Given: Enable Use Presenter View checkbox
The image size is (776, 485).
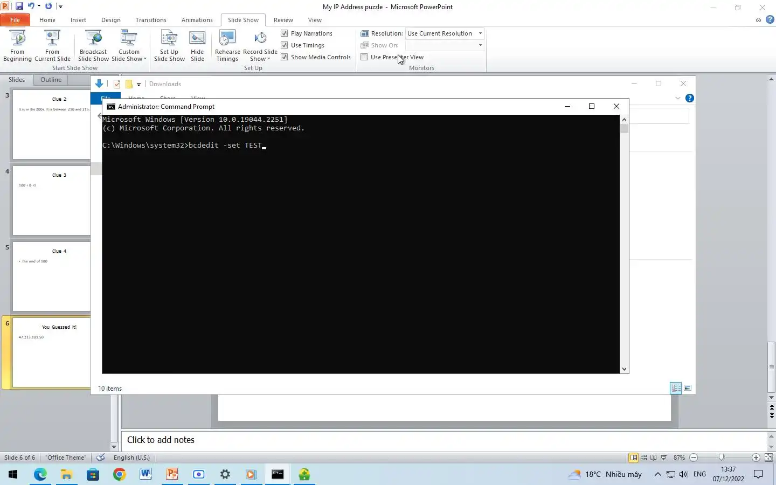Looking at the screenshot, I should click(x=364, y=57).
